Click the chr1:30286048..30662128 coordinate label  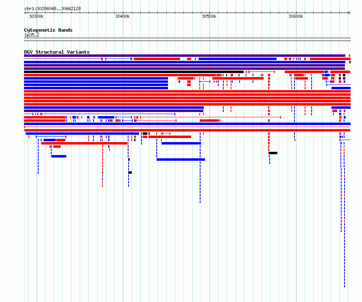click(52, 9)
